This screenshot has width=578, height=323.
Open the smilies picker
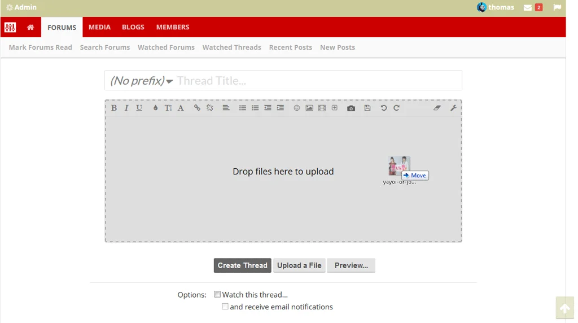[x=297, y=108]
